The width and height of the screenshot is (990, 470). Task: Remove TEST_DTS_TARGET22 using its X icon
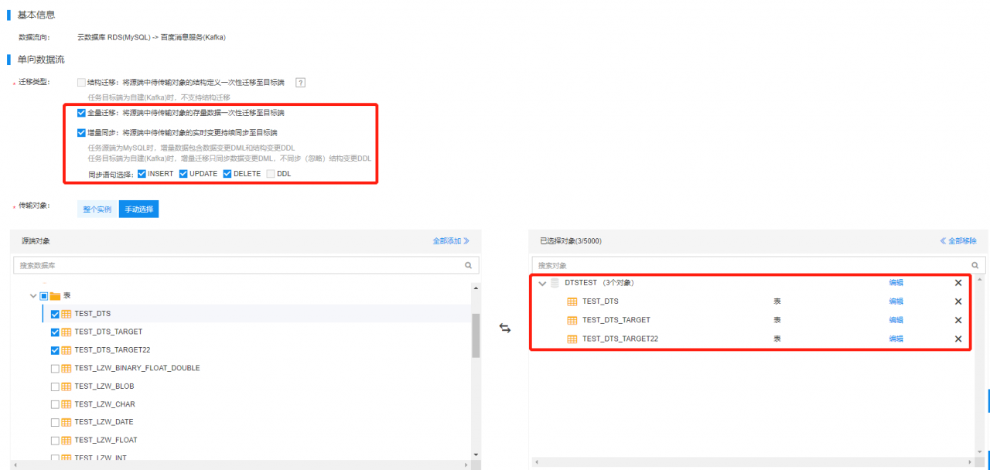pyautogui.click(x=958, y=339)
